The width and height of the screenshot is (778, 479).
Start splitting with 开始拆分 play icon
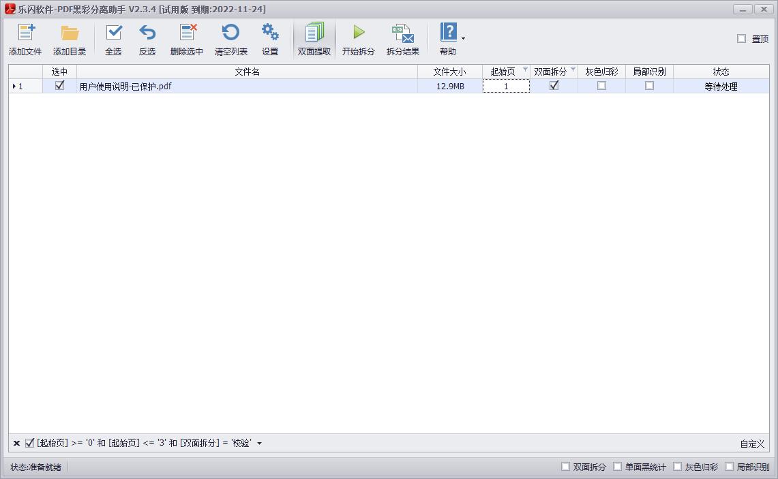[x=359, y=33]
